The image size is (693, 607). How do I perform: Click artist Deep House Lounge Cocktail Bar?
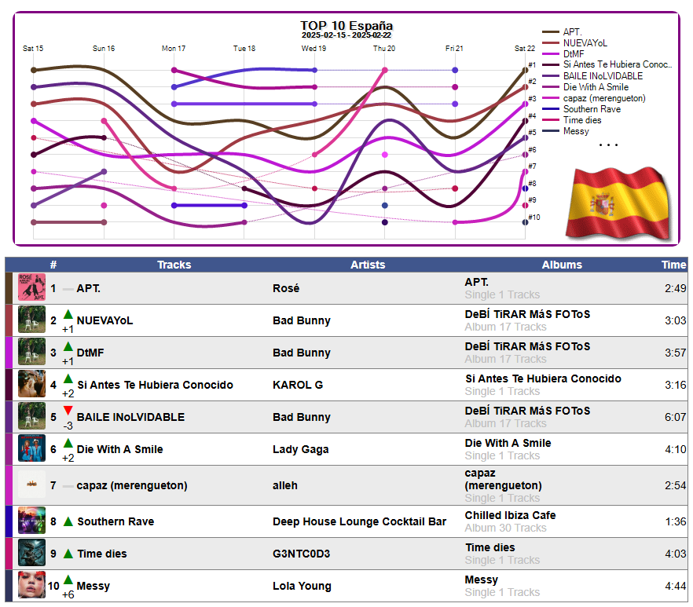(x=359, y=521)
